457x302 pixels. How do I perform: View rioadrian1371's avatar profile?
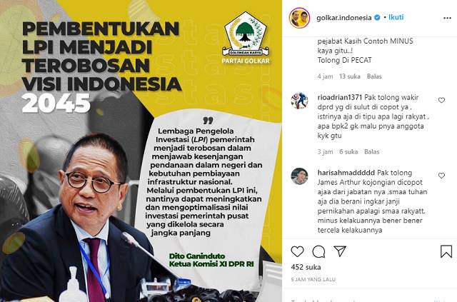299,101
